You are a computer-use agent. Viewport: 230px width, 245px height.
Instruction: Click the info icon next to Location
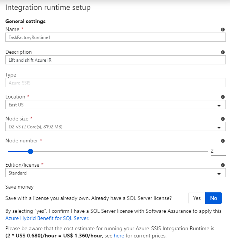223,97
